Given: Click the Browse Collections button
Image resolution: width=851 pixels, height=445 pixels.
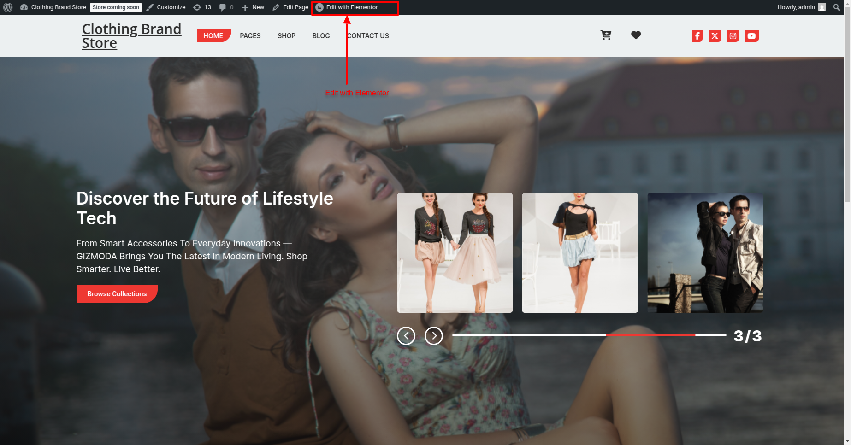Looking at the screenshot, I should pos(117,294).
